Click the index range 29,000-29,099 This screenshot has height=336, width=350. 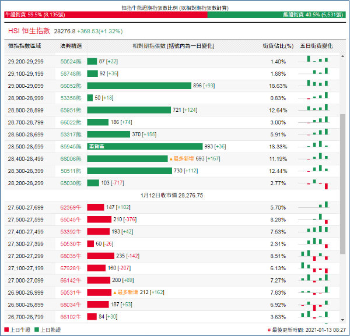coord(26,86)
